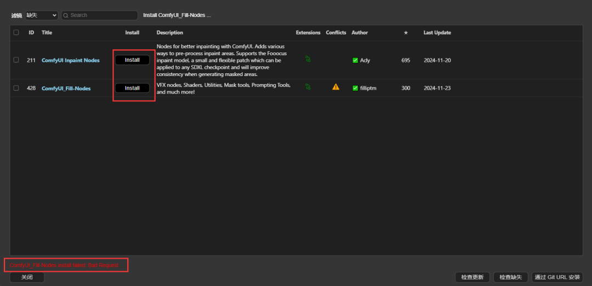The width and height of the screenshot is (592, 286).
Task: Install ComfyUI Inpaint Nodes
Action: pos(132,60)
